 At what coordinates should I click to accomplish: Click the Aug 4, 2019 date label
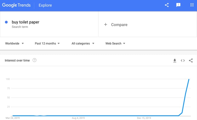[78, 118]
